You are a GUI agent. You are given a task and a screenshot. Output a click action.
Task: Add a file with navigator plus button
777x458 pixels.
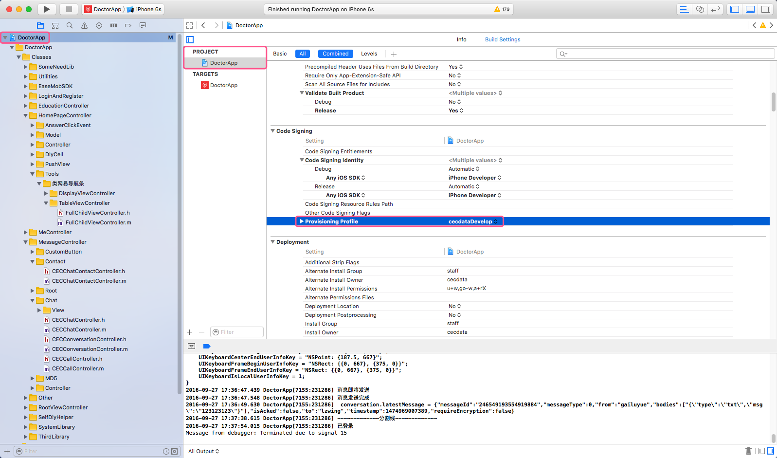click(7, 451)
